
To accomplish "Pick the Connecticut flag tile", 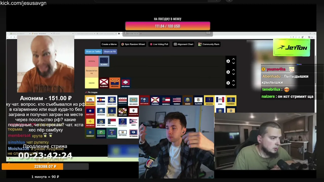I will tap(112, 101).
